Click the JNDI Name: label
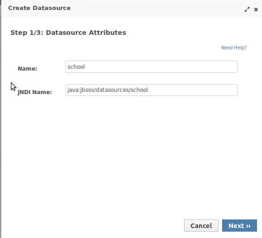This screenshot has height=238, width=262. [x=35, y=92]
